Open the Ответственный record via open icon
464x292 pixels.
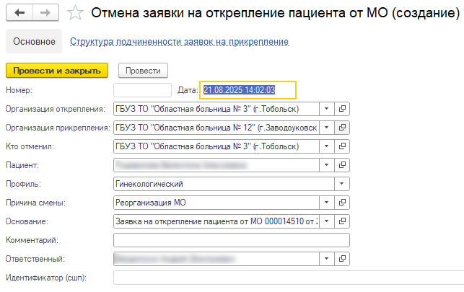[x=343, y=259]
